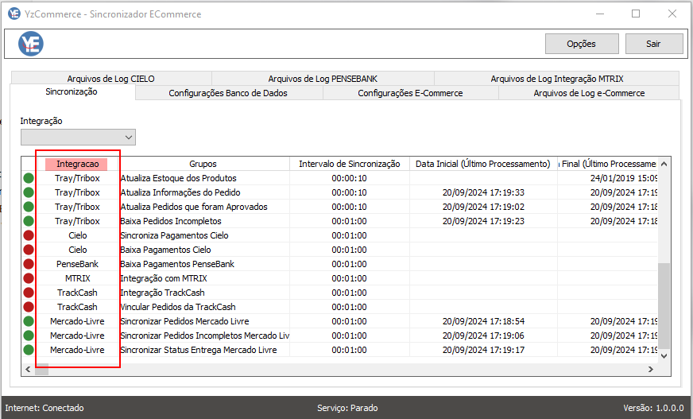Click the grid's vertical scrollbar down arrow

(664, 356)
